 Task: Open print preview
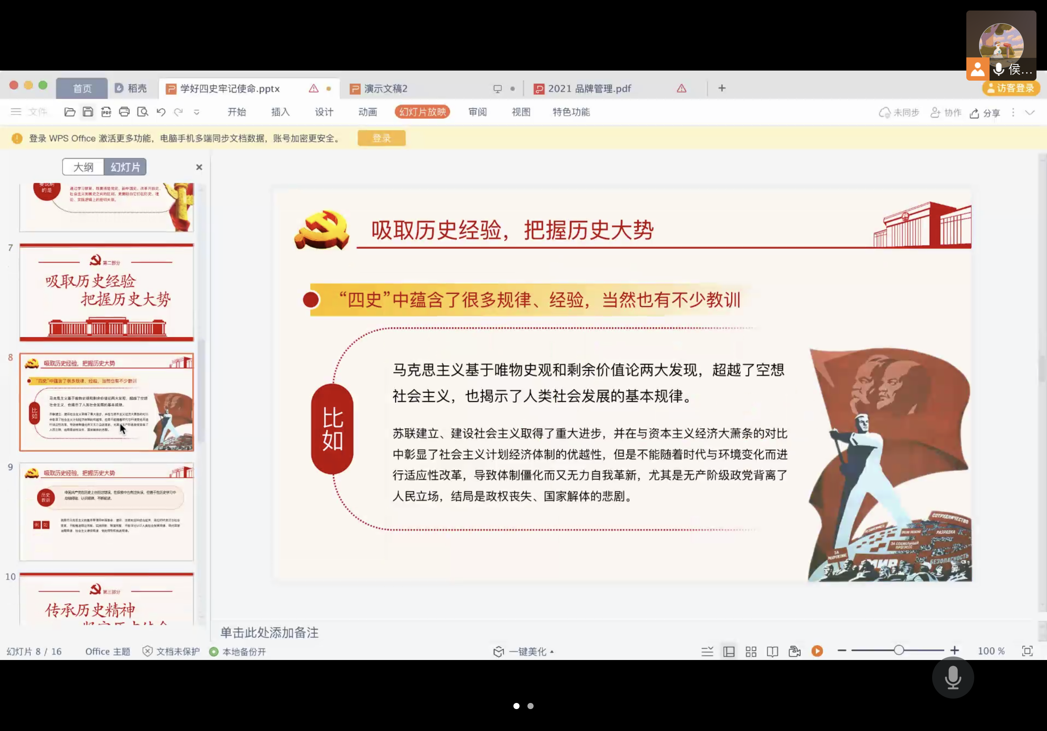(143, 112)
